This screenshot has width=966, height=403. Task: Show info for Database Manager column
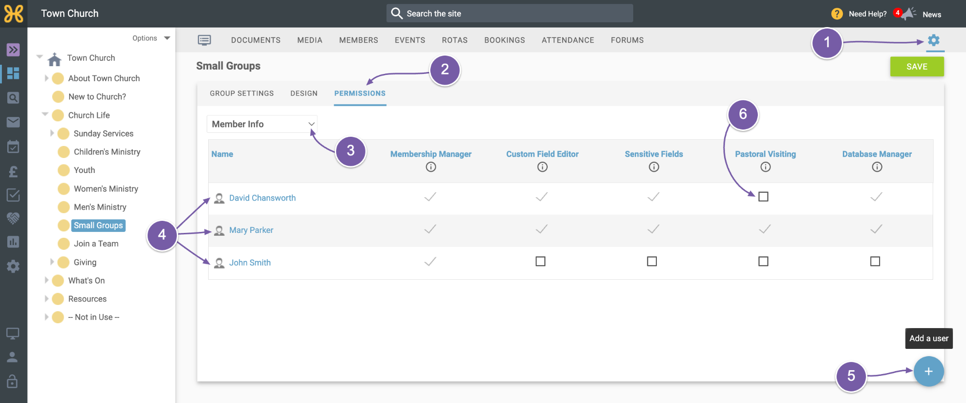pyautogui.click(x=877, y=167)
